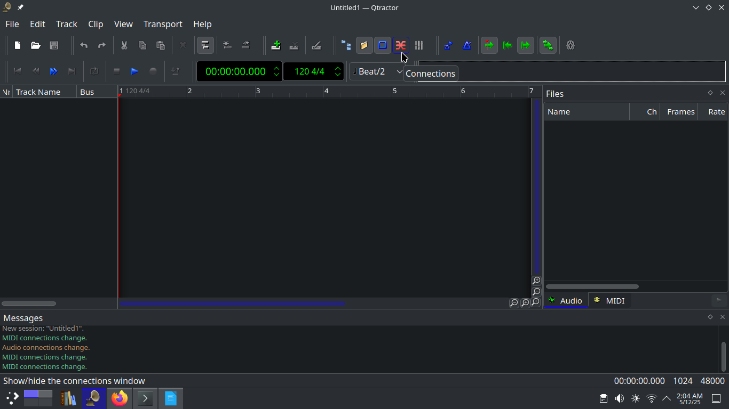Switch to the MIDI files tab
Screen dimensions: 729x409
click(609, 300)
